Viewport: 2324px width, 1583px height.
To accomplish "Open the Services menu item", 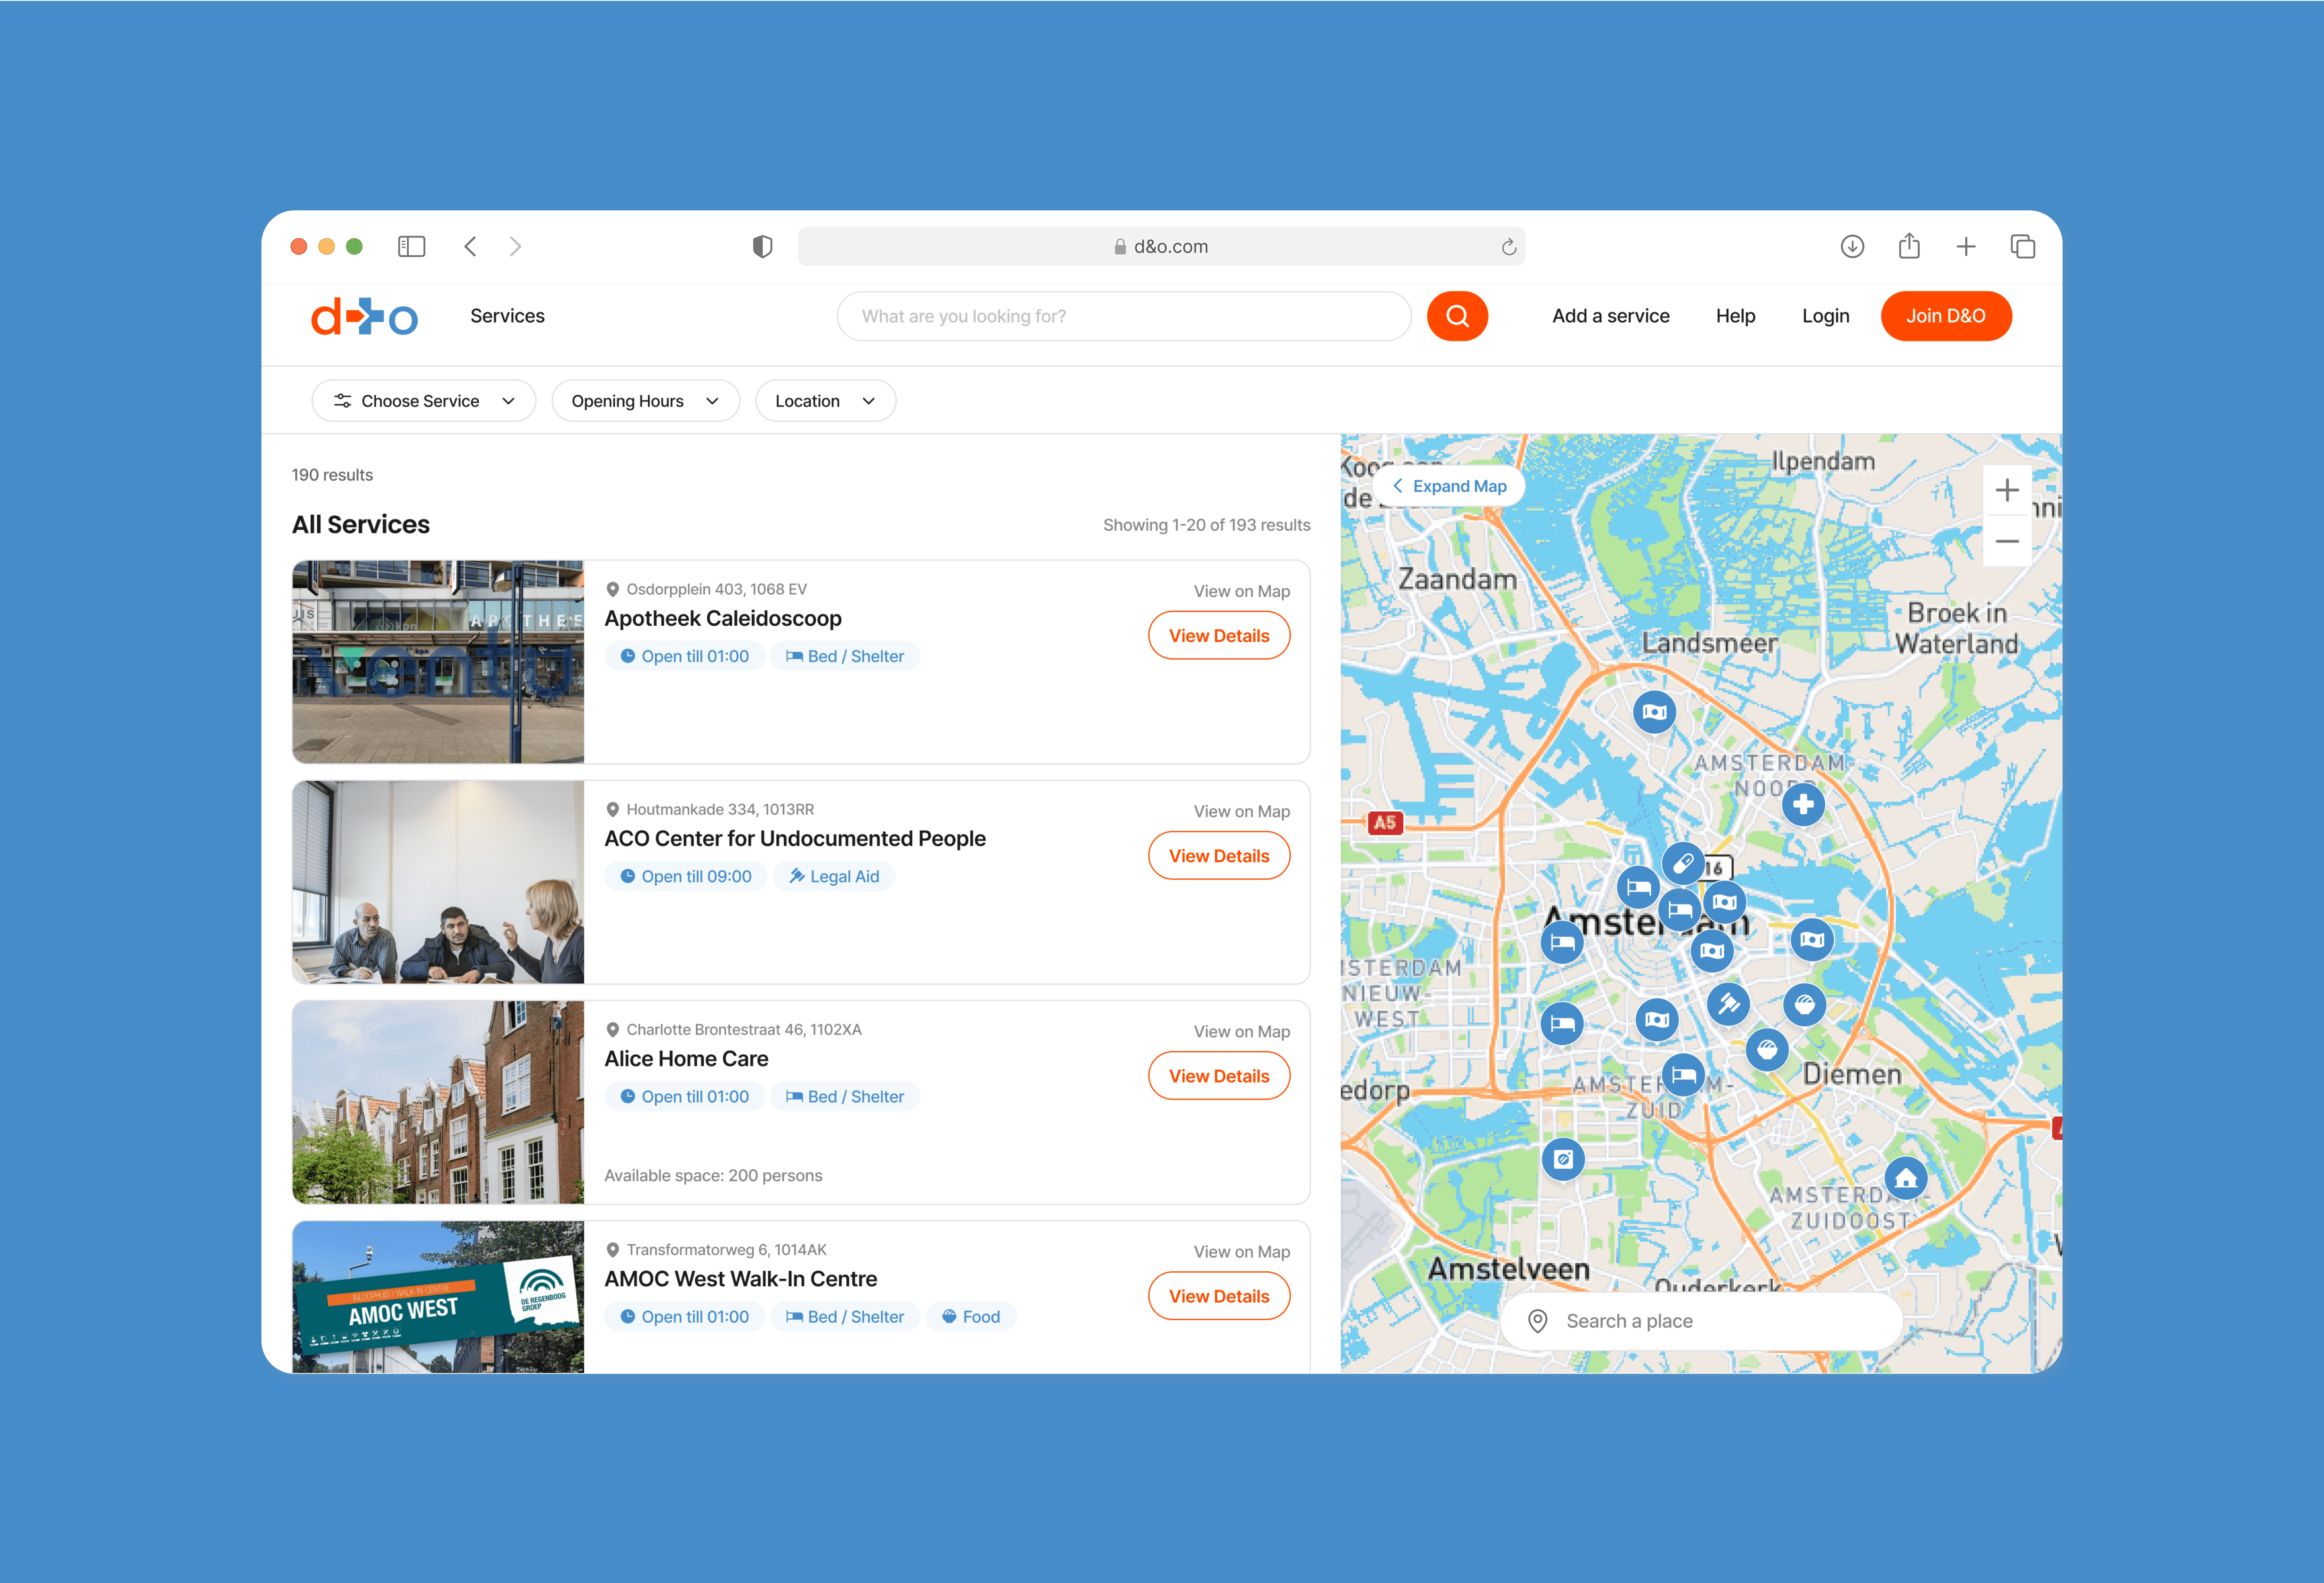I will [x=507, y=316].
